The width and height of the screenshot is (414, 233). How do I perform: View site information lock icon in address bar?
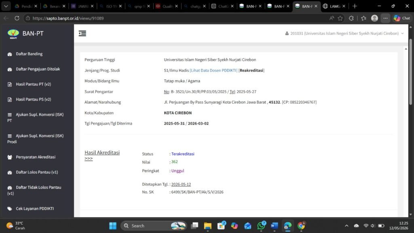27,18
